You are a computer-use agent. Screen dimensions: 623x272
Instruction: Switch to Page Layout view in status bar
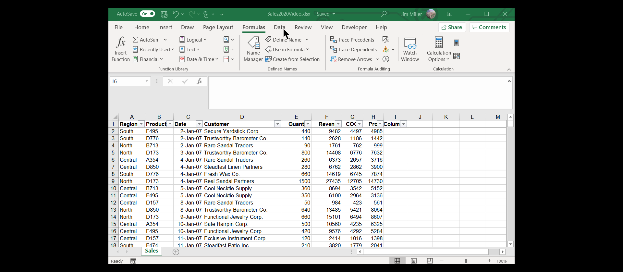point(413,261)
